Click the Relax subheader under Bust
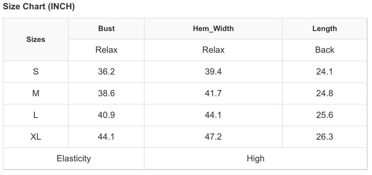 coord(106,50)
